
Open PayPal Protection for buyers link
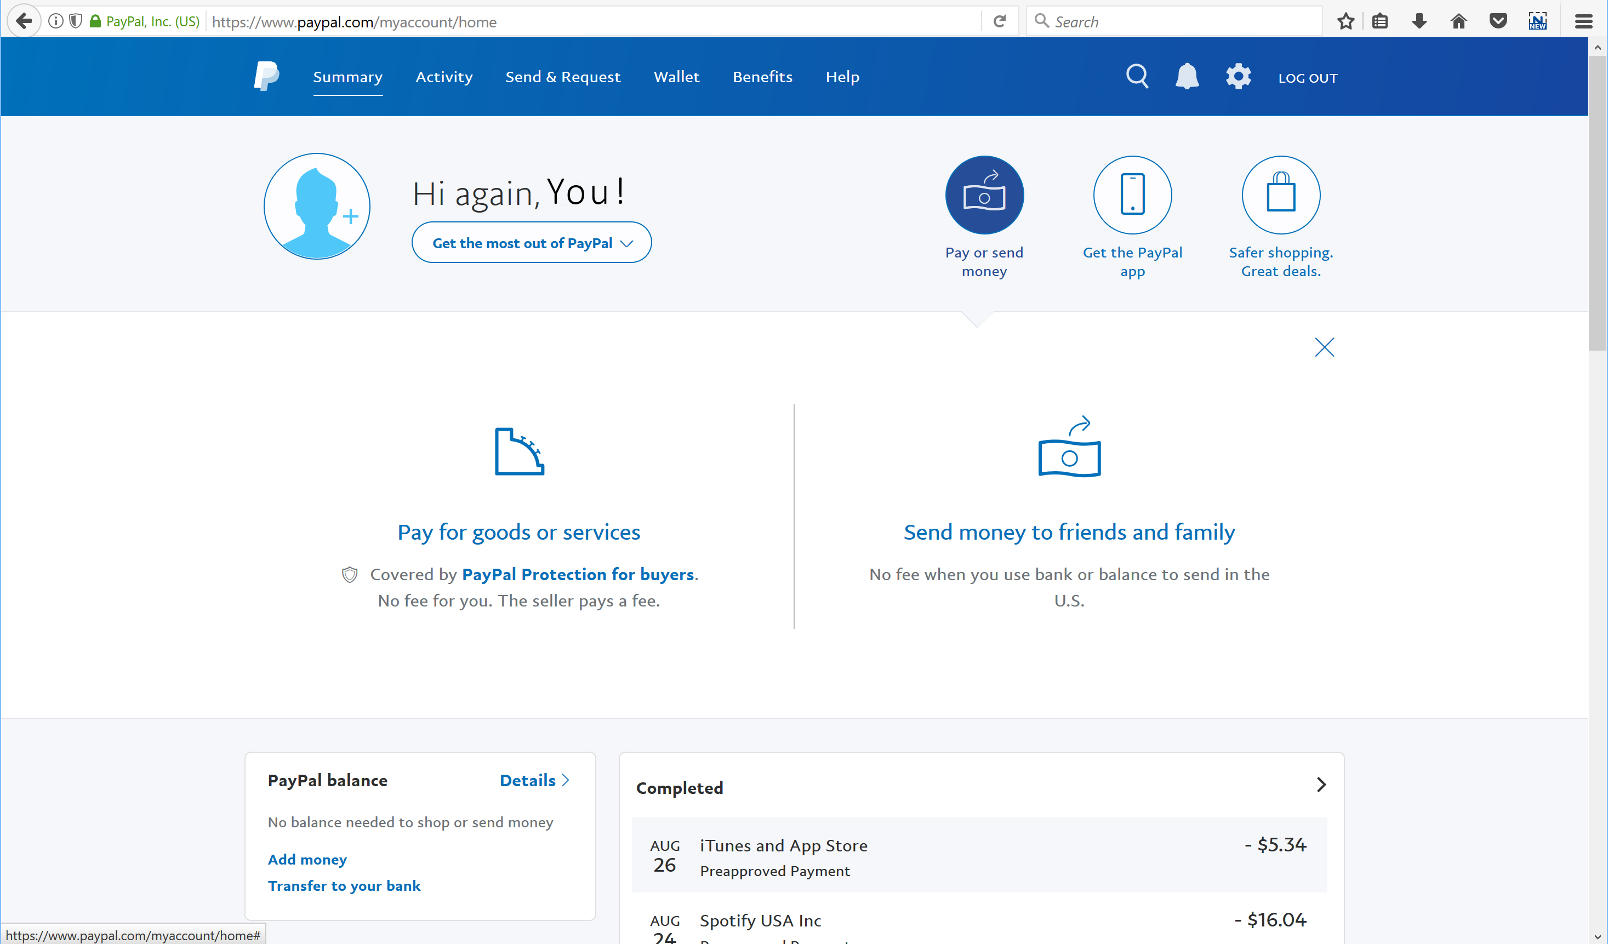coord(578,575)
